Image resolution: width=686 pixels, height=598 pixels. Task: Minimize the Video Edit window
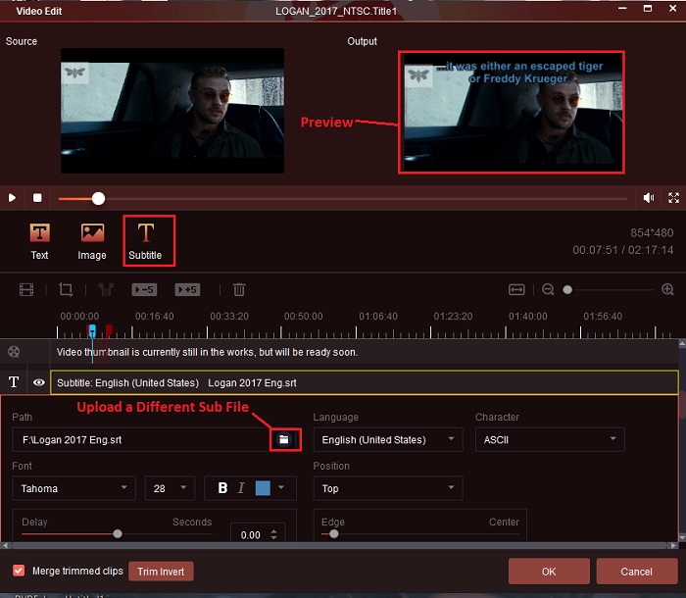tap(622, 9)
